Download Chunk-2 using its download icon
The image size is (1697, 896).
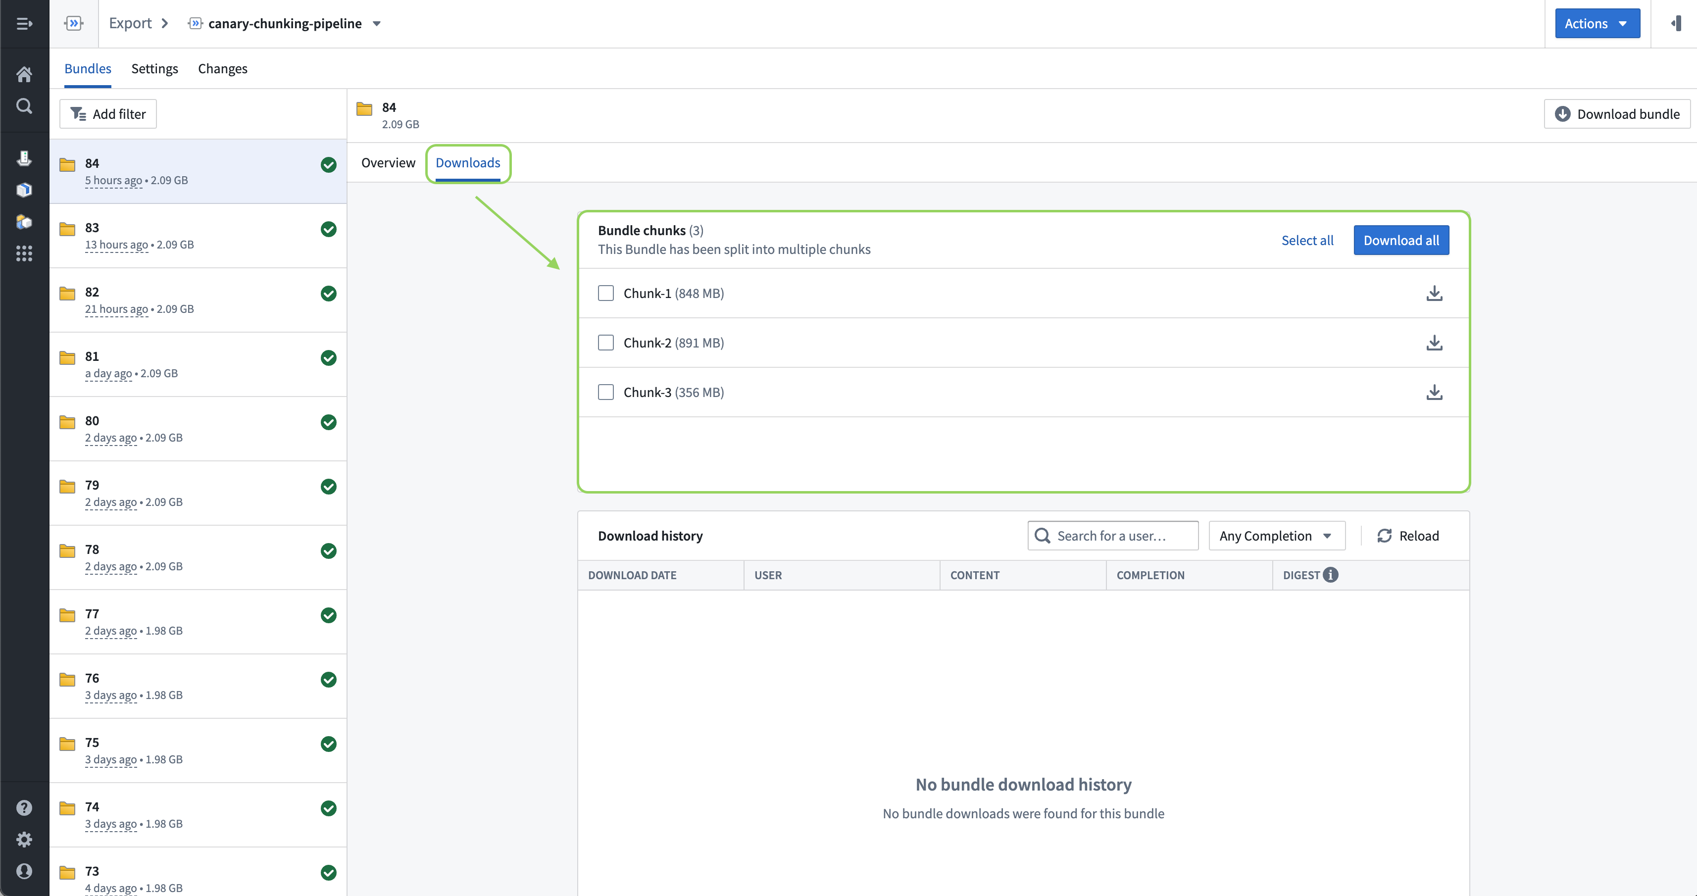point(1434,343)
